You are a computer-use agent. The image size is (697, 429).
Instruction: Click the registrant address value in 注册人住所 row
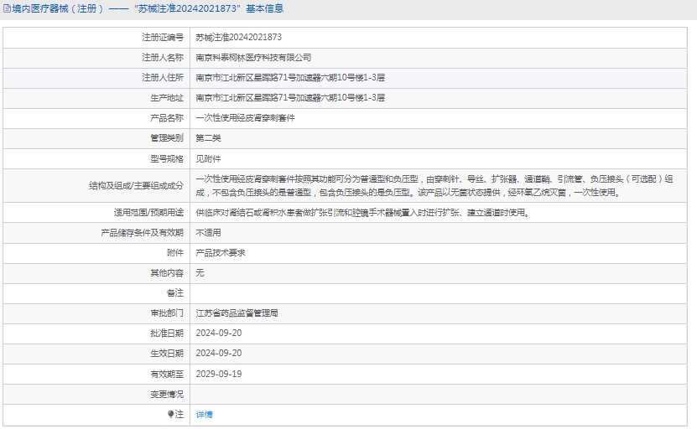289,78
